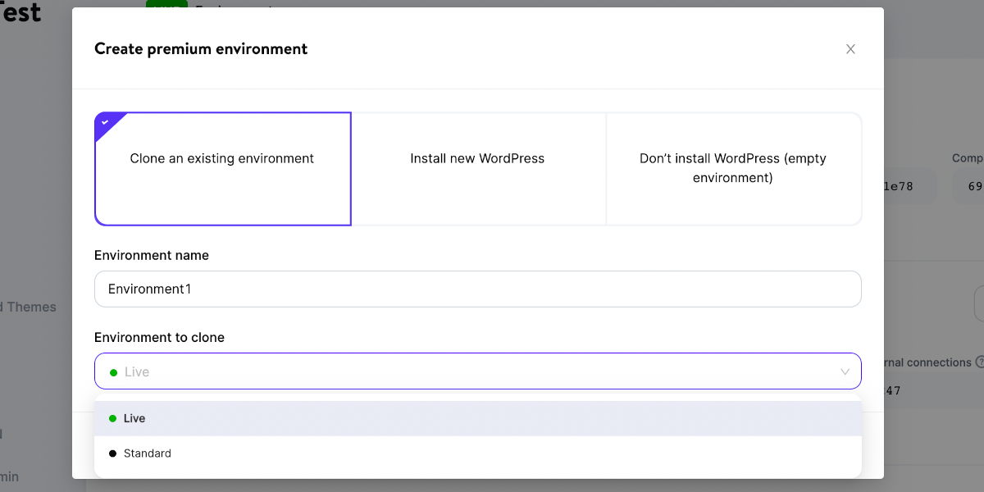Click the Create premium environment title
Viewport: 984px width, 492px height.
pos(201,49)
